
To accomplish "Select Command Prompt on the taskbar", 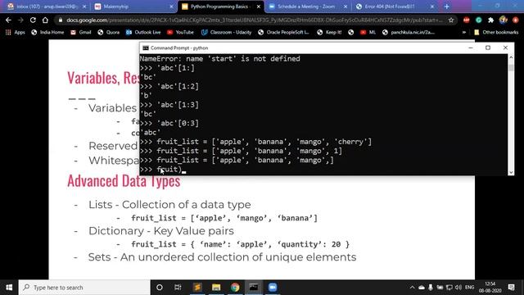I will coord(254,288).
